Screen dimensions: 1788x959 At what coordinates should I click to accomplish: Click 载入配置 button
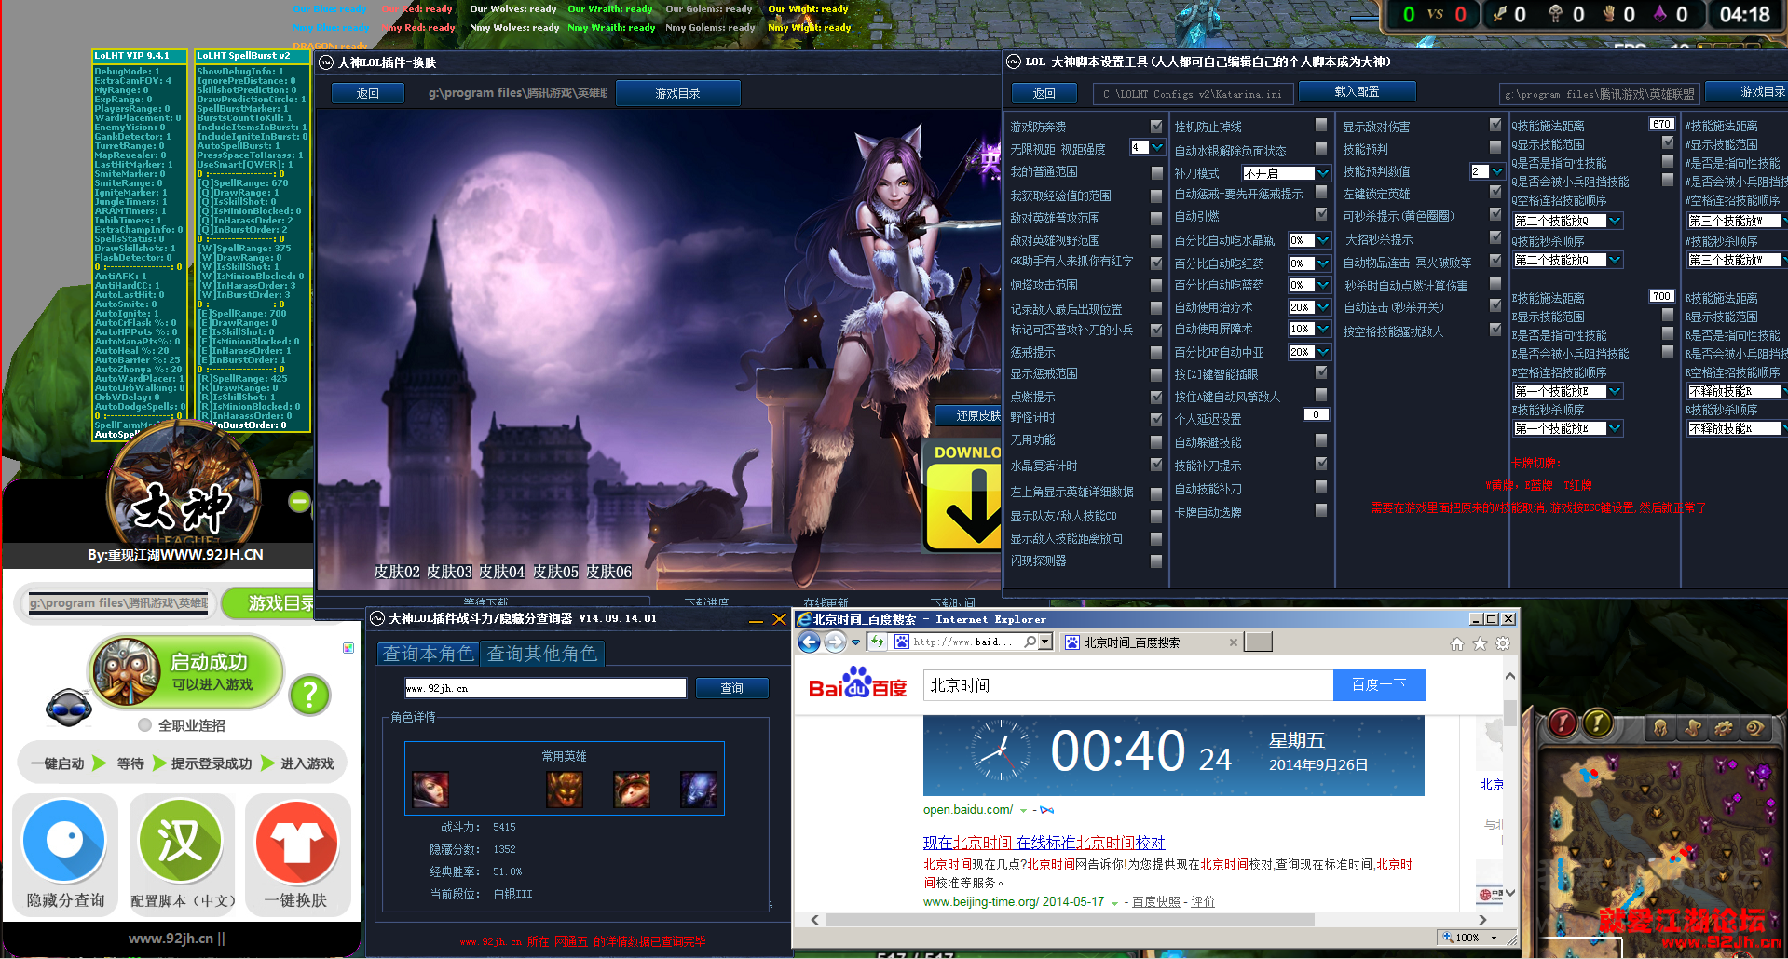[x=1357, y=91]
